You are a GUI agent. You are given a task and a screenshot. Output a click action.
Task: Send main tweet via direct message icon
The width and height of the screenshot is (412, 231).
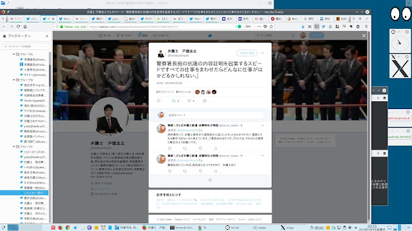point(205,101)
